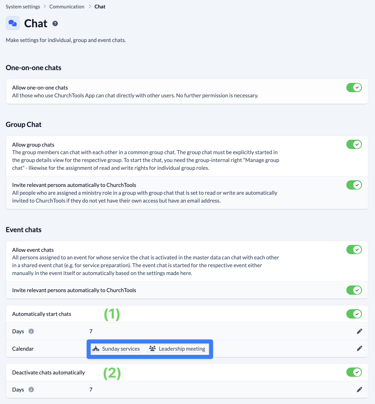The image size is (375, 404).
Task: Click the pencil icon for Calendar row
Action: pyautogui.click(x=359, y=348)
